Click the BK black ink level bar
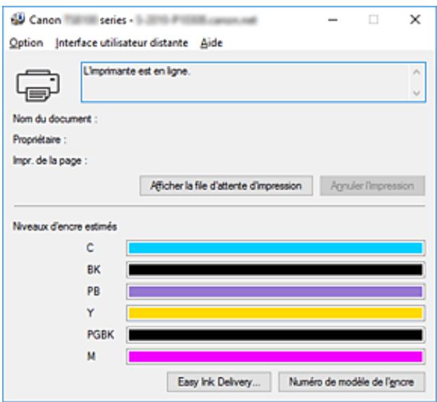Viewport: 437px width, 402px height. click(x=276, y=270)
